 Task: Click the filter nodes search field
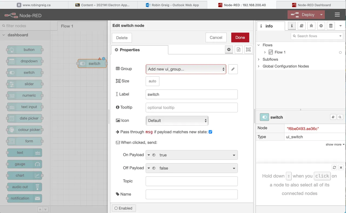coord(25,26)
